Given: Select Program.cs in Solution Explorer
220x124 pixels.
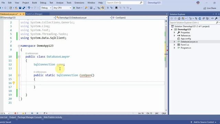Looking at the screenshot, I should tap(186, 48).
